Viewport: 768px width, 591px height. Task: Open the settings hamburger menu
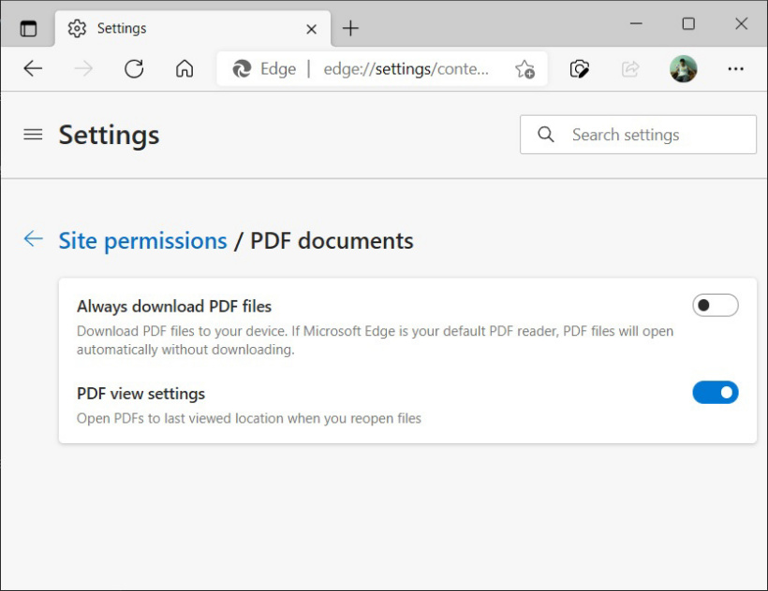coord(33,134)
